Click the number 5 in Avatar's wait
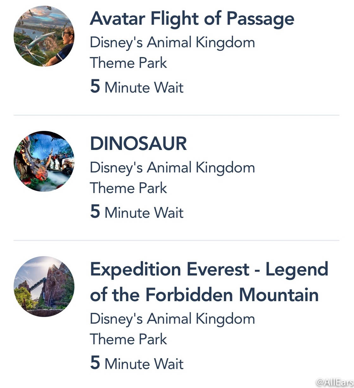 95,86
